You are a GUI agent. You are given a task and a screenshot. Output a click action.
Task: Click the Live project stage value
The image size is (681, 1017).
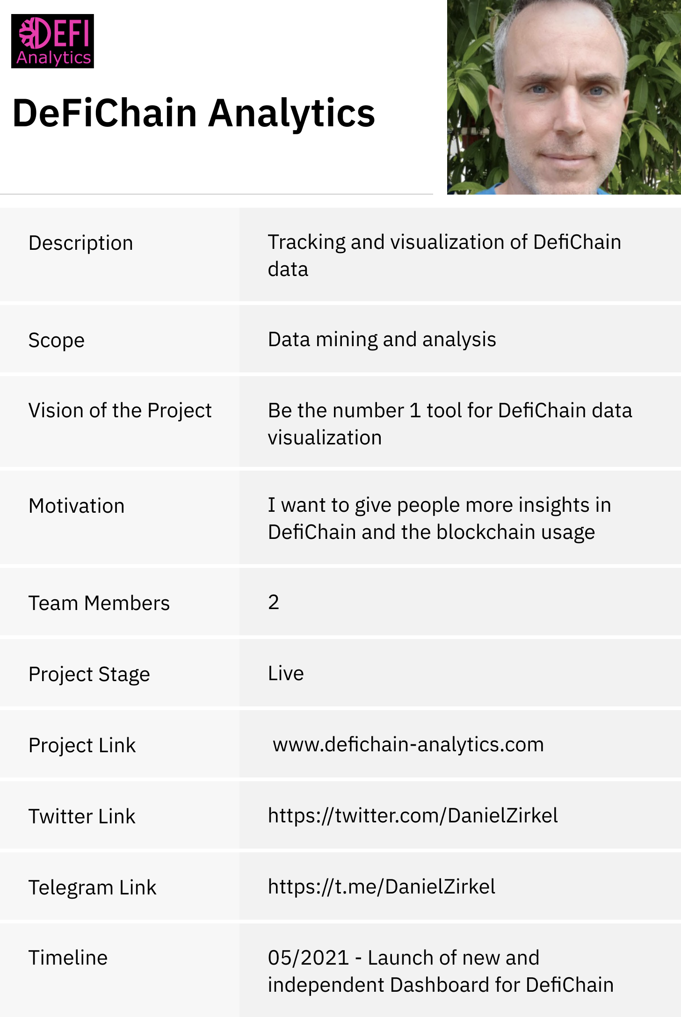286,674
